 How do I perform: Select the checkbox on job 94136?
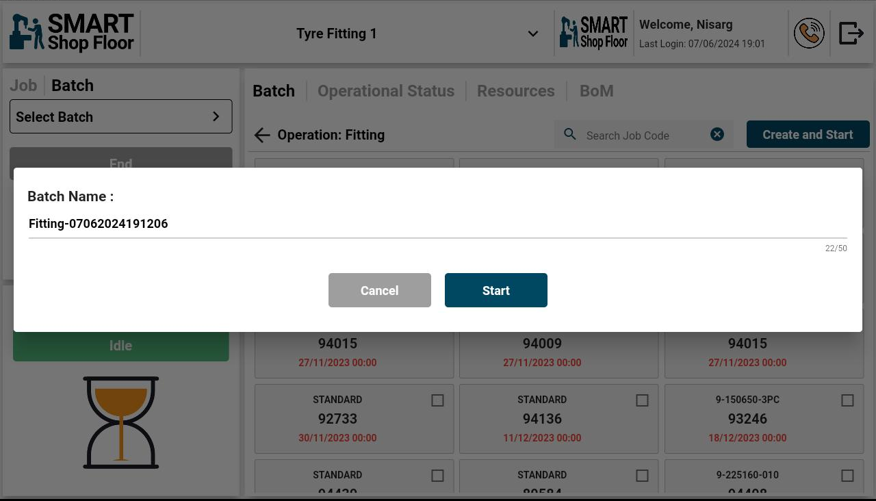[x=642, y=400]
